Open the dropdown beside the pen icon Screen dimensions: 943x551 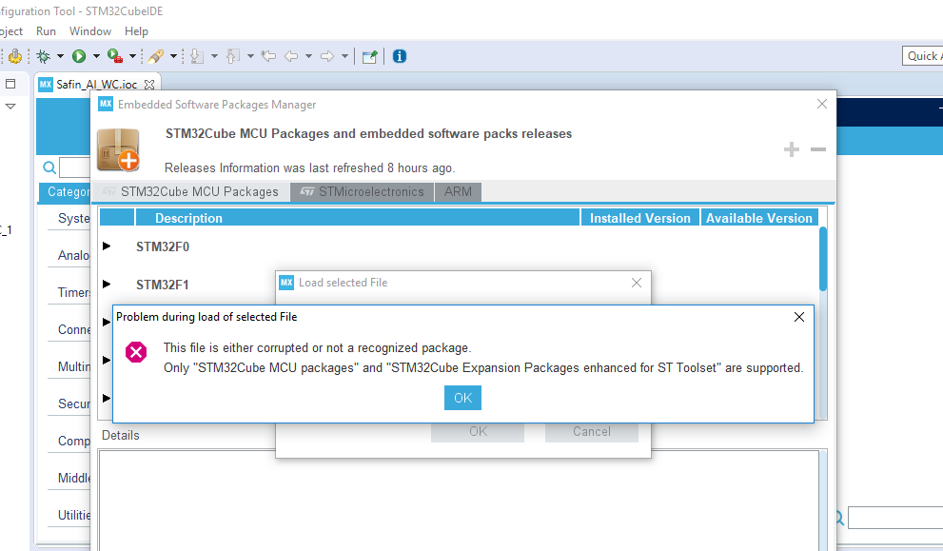click(173, 56)
